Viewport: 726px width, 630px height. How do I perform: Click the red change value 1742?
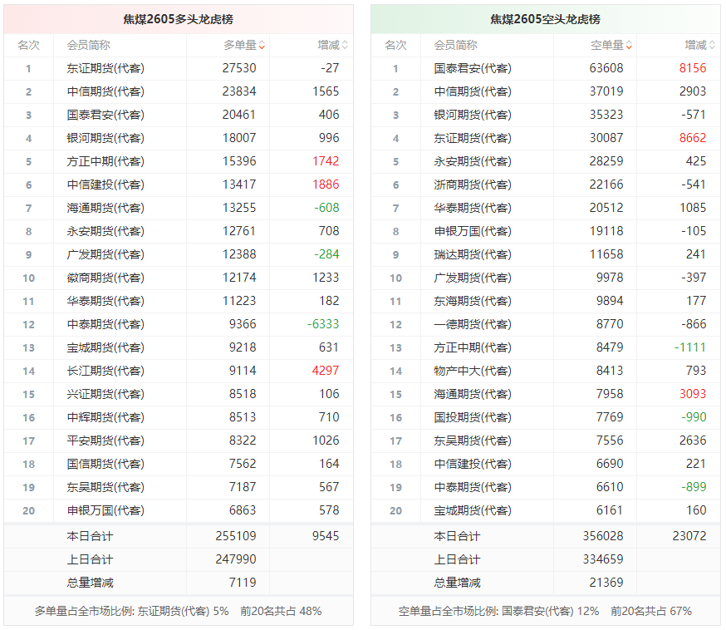point(326,161)
